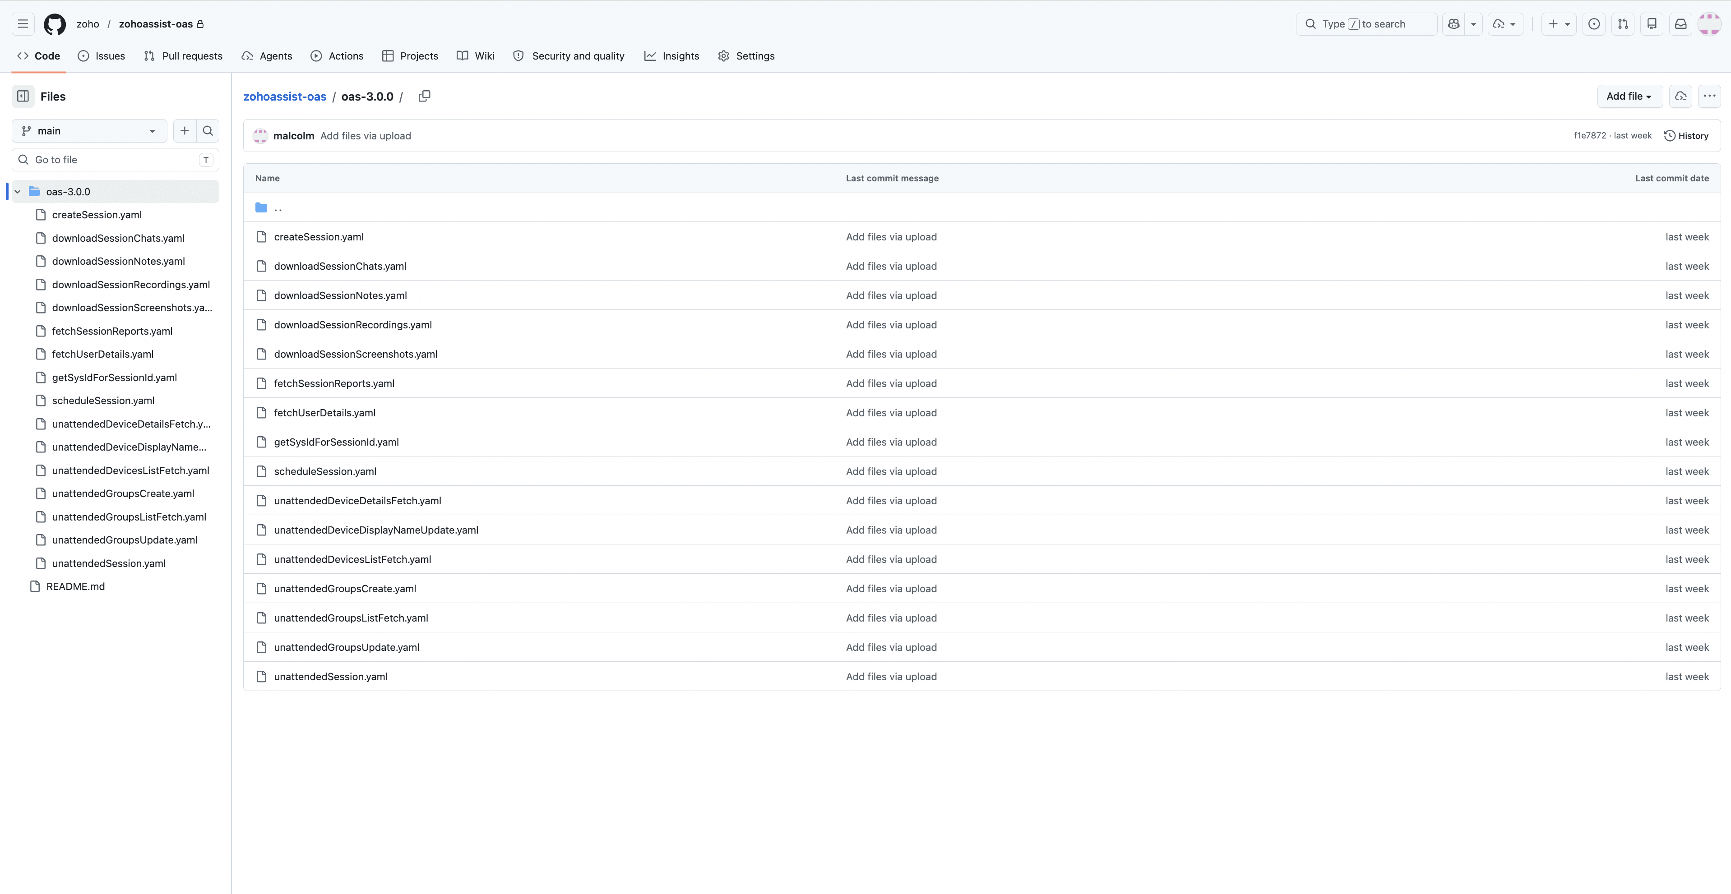Switch to the Pull requests tab
This screenshot has height=894, width=1731.
(x=183, y=56)
